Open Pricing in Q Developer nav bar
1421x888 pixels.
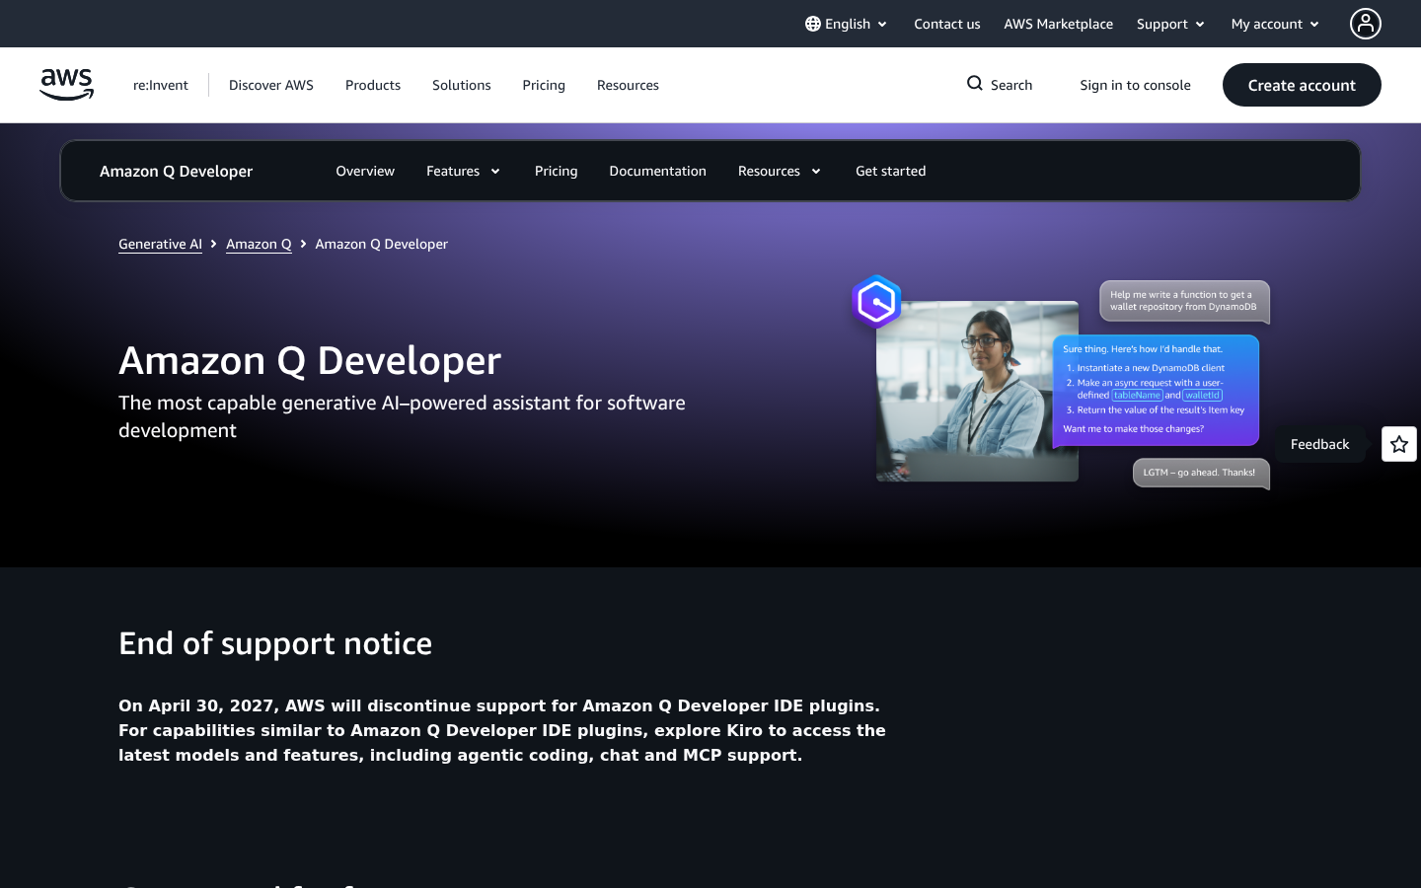[x=557, y=171]
